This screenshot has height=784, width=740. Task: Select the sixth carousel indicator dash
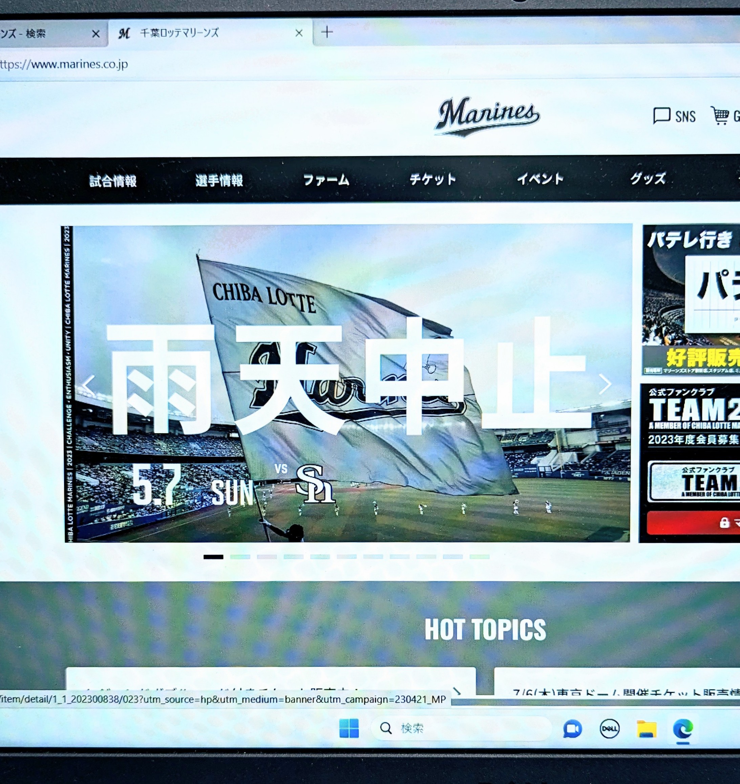(346, 556)
